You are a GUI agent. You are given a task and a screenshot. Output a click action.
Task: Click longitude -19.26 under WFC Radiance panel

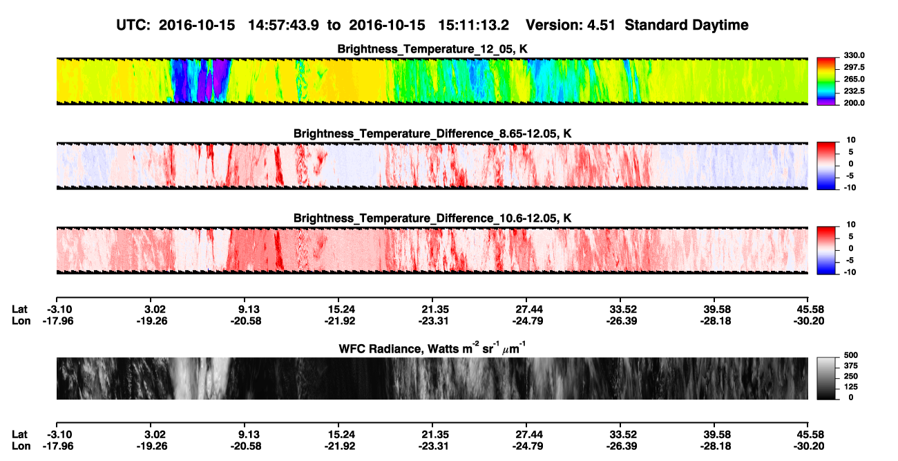(x=151, y=446)
